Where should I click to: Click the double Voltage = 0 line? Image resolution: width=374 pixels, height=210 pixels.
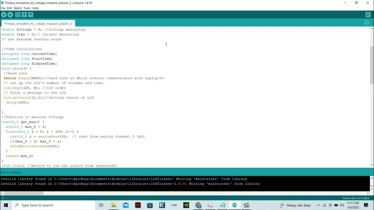(x=43, y=29)
